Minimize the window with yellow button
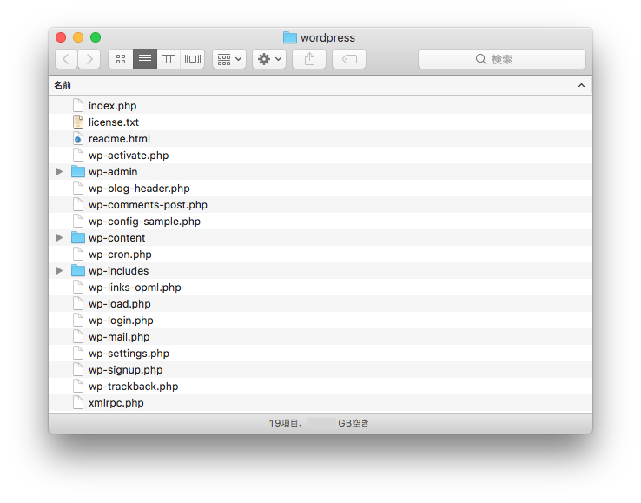This screenshot has height=503, width=641. point(78,37)
